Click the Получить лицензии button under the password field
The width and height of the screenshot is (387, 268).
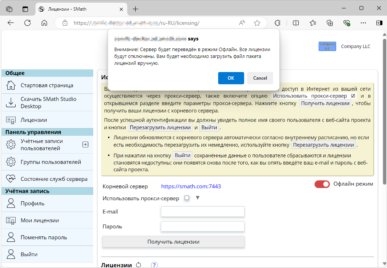tap(173, 242)
